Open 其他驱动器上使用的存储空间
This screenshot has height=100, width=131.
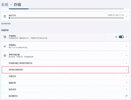point(65,63)
